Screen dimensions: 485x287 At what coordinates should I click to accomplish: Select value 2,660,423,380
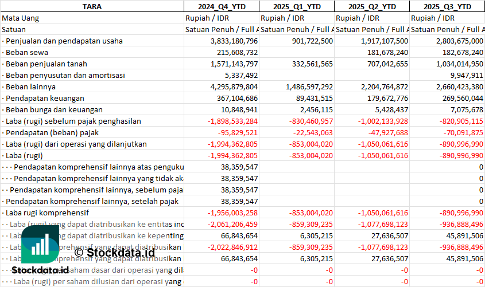pyautogui.click(x=460, y=87)
